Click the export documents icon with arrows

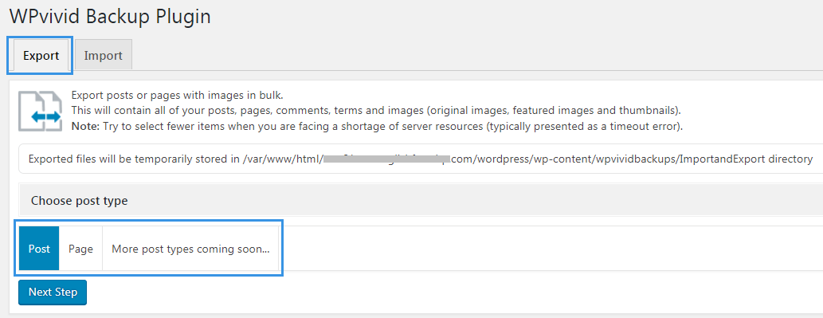[41, 111]
